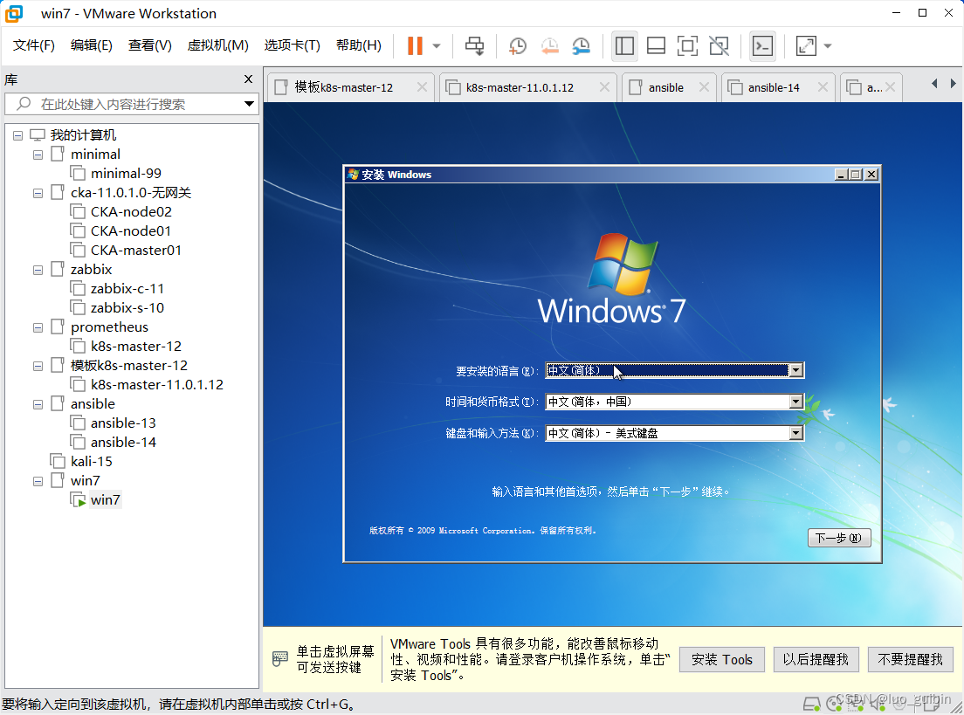Click the 安装 Tools button
The width and height of the screenshot is (964, 715).
[722, 660]
